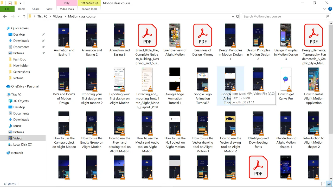The width and height of the screenshot is (333, 187).
Task: Select Brief overview of Alight Motion video
Action: (x=175, y=40)
